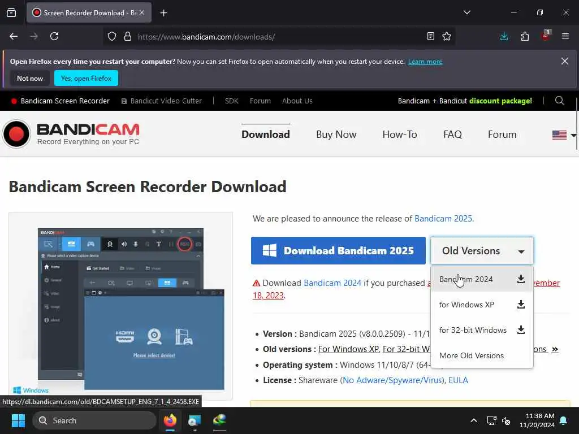Open Firefox from the taskbar

(x=170, y=420)
